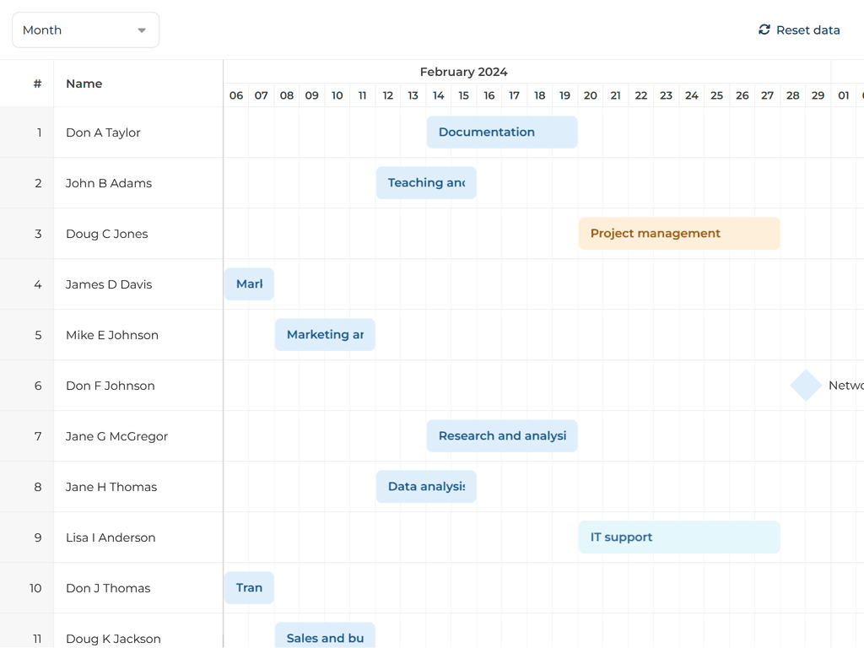This screenshot has width=864, height=648.
Task: Open the Research and analysis task
Action: 502,436
